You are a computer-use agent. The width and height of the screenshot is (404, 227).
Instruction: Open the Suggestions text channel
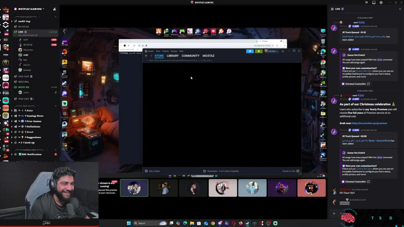33,137
